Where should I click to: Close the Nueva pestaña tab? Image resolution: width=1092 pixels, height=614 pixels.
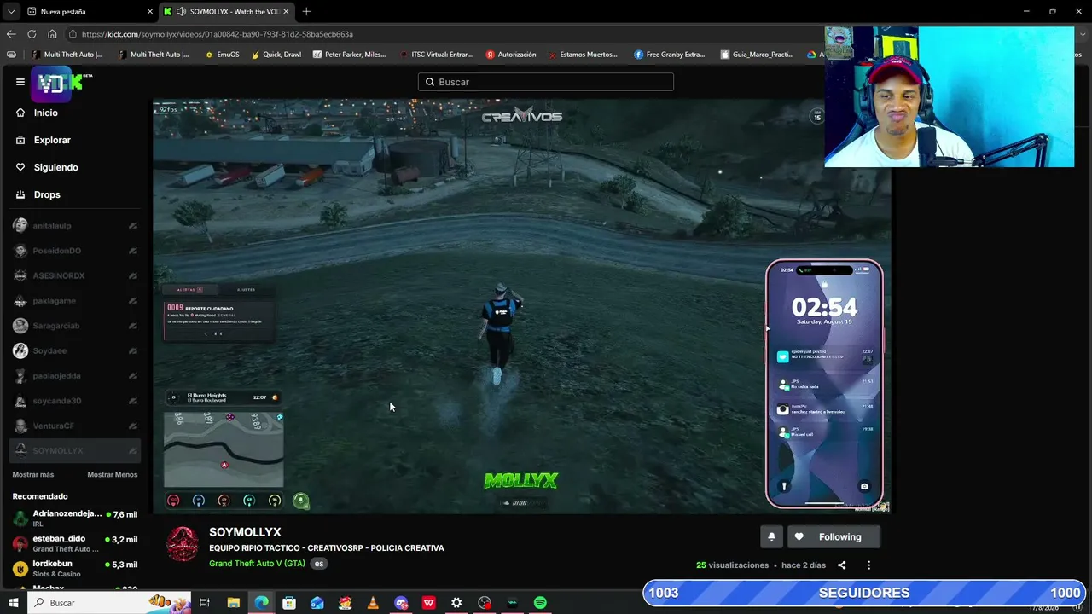tap(150, 11)
